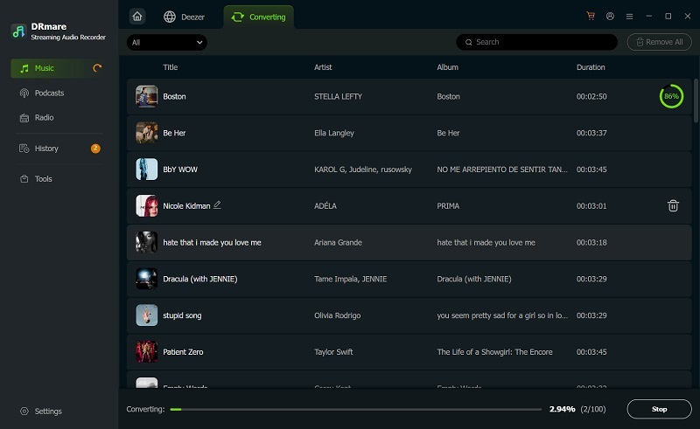
Task: Click the Album column header
Action: 447,67
